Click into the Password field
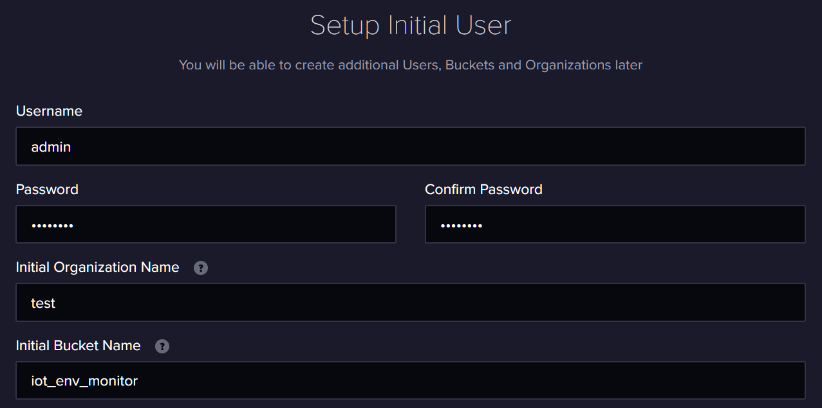The width and height of the screenshot is (822, 408). (206, 224)
